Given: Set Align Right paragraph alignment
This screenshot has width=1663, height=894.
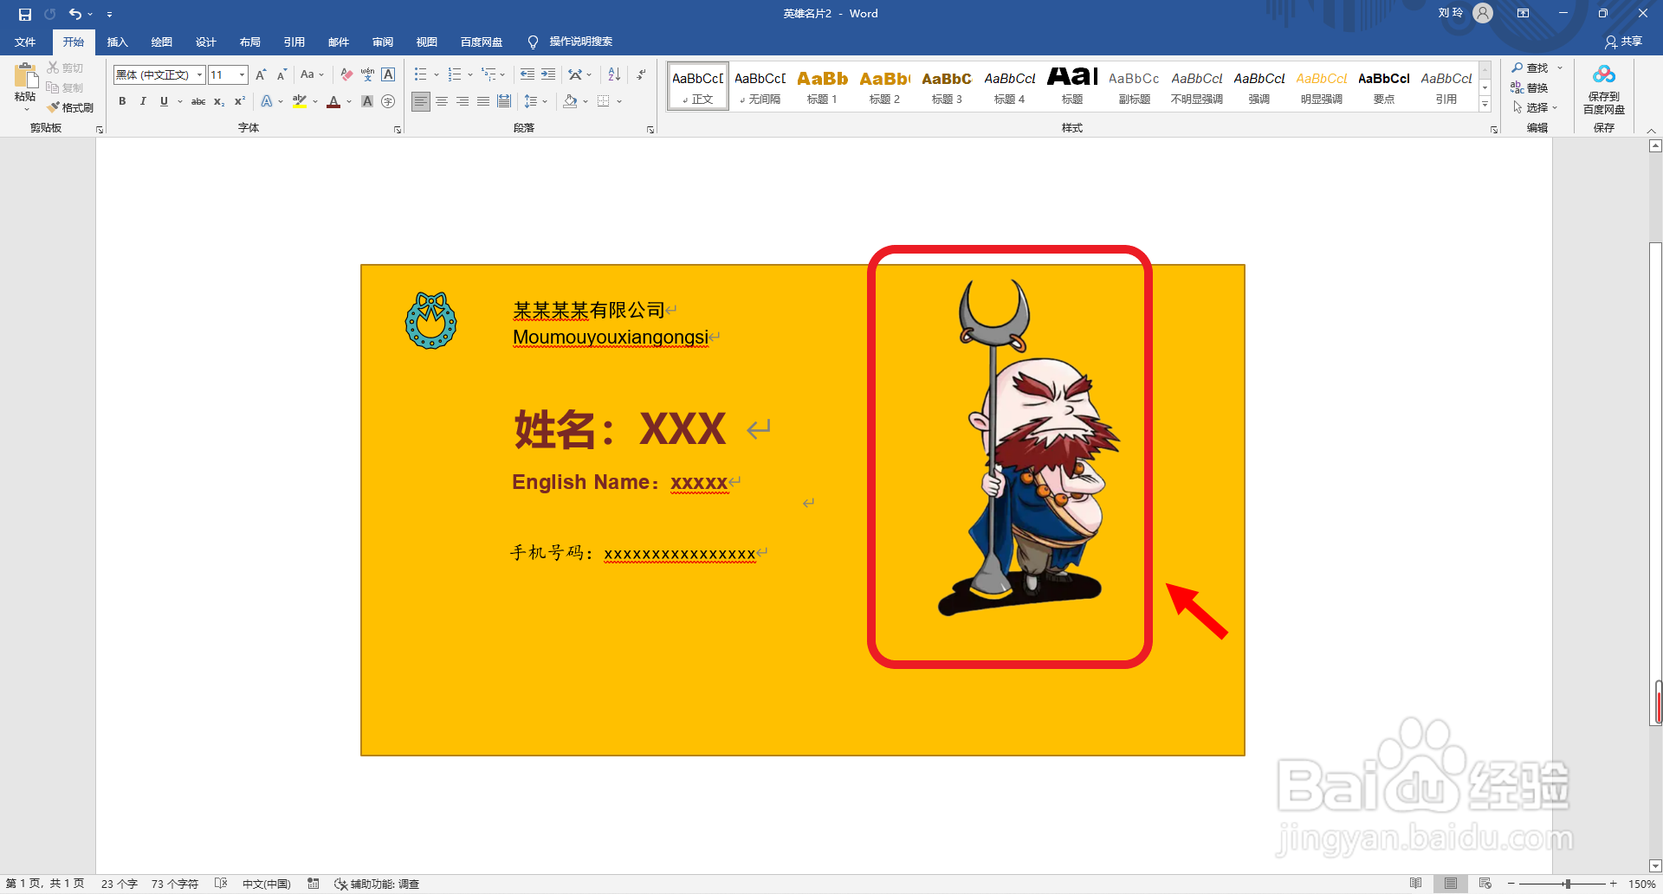Looking at the screenshot, I should (x=463, y=101).
